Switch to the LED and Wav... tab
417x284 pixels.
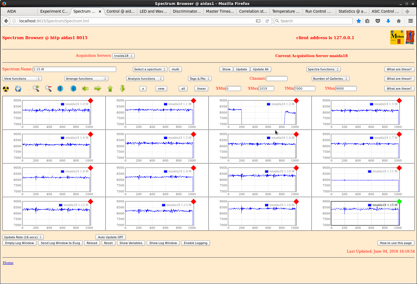pos(153,11)
